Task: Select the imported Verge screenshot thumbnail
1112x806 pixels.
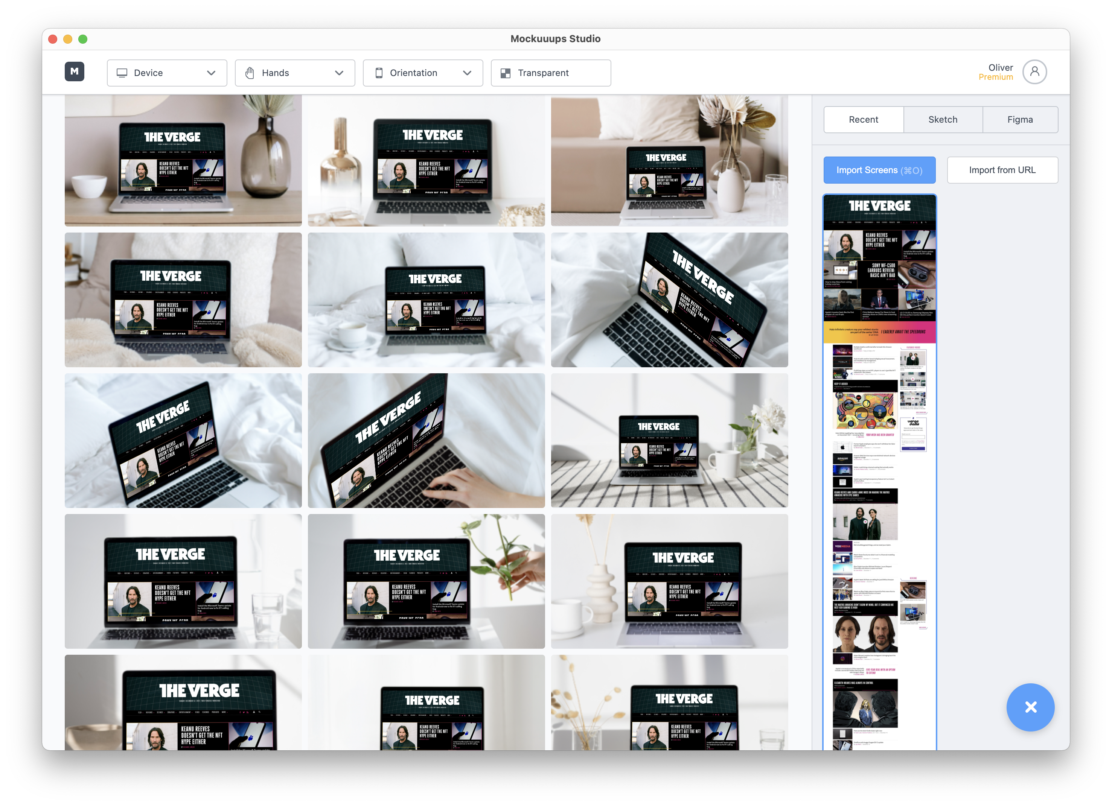Action: 879,470
